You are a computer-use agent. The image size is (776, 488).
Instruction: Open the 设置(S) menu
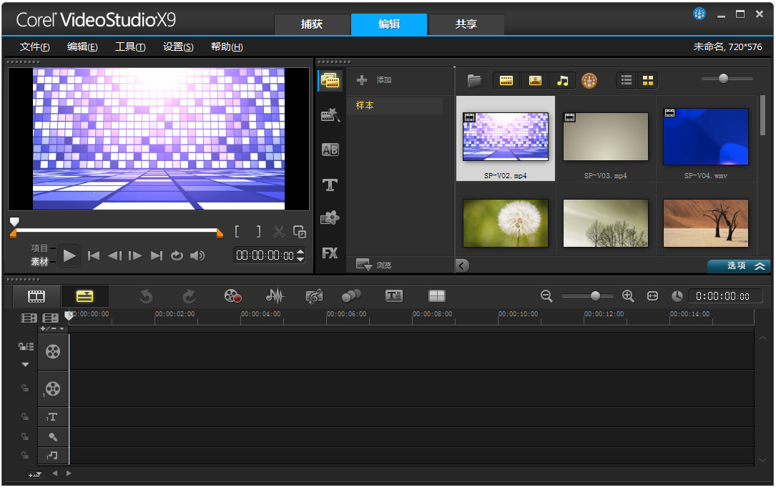[178, 47]
